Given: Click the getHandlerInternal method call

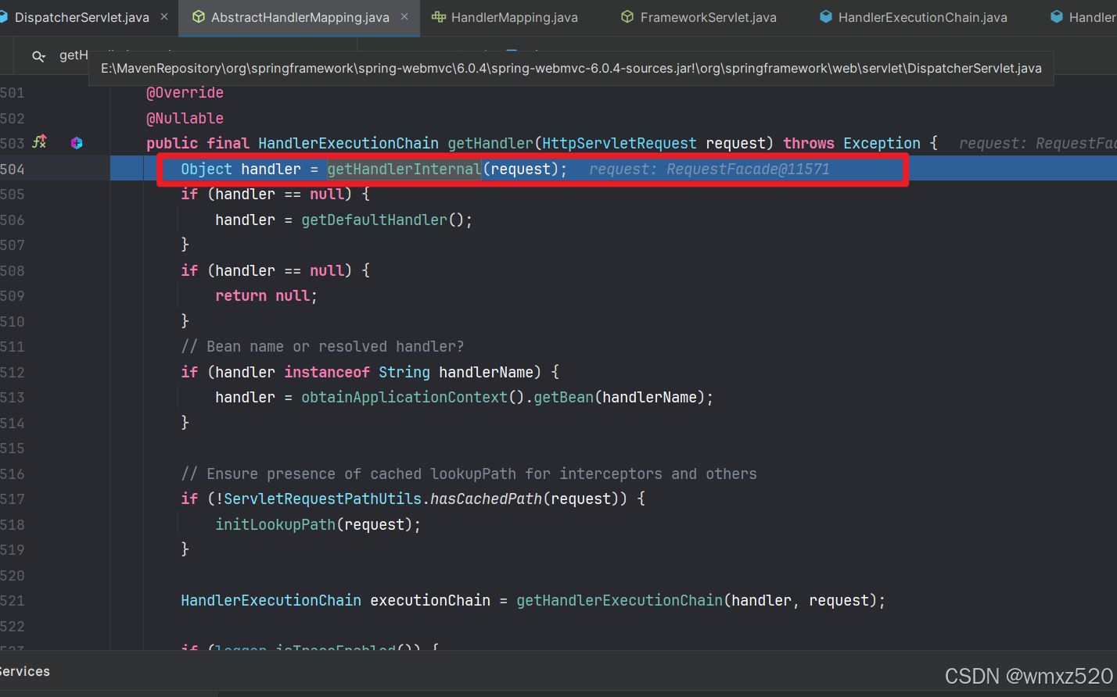Looking at the screenshot, I should pos(404,169).
